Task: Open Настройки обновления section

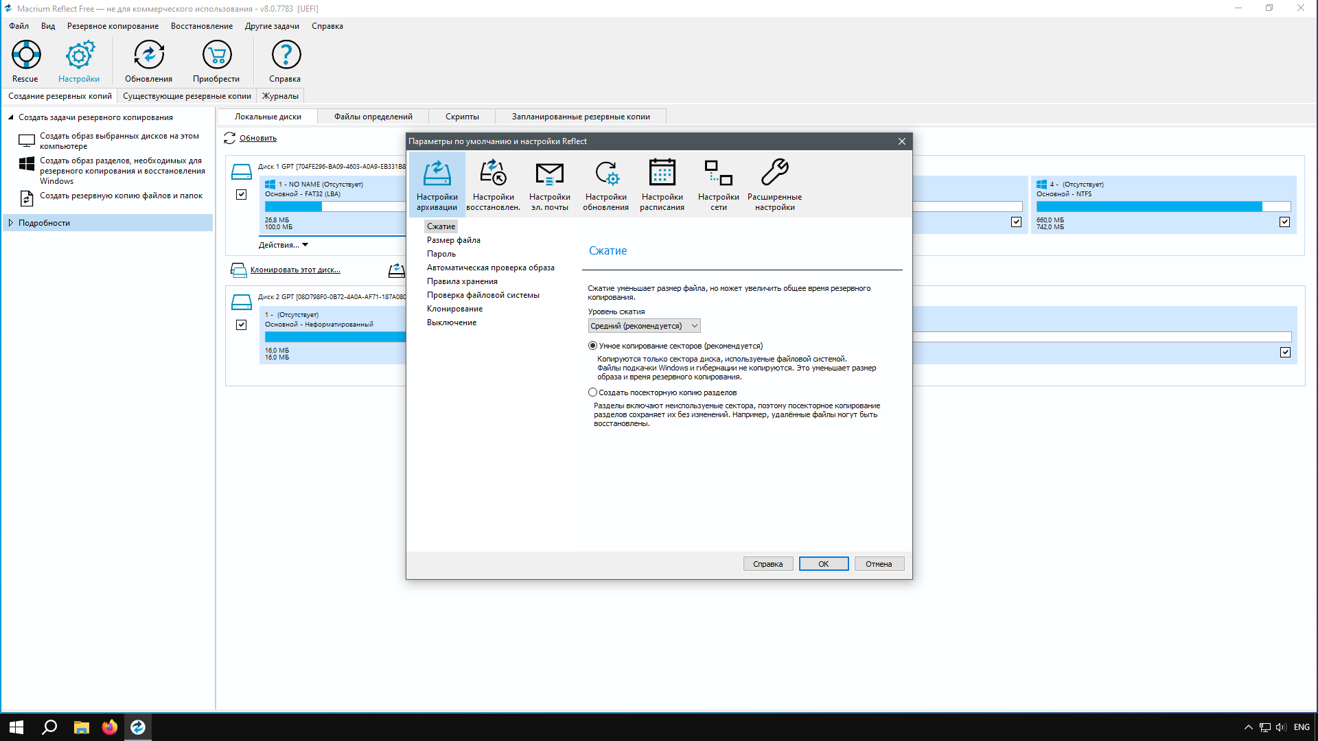Action: [605, 184]
